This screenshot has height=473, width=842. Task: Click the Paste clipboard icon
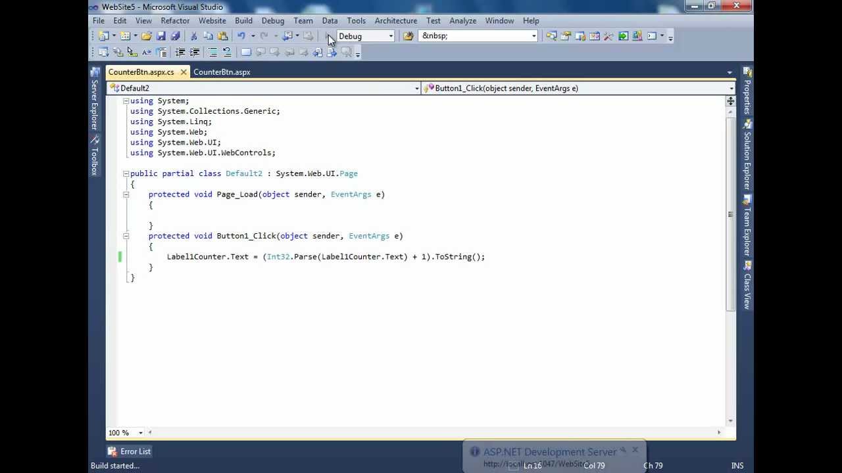(x=222, y=36)
